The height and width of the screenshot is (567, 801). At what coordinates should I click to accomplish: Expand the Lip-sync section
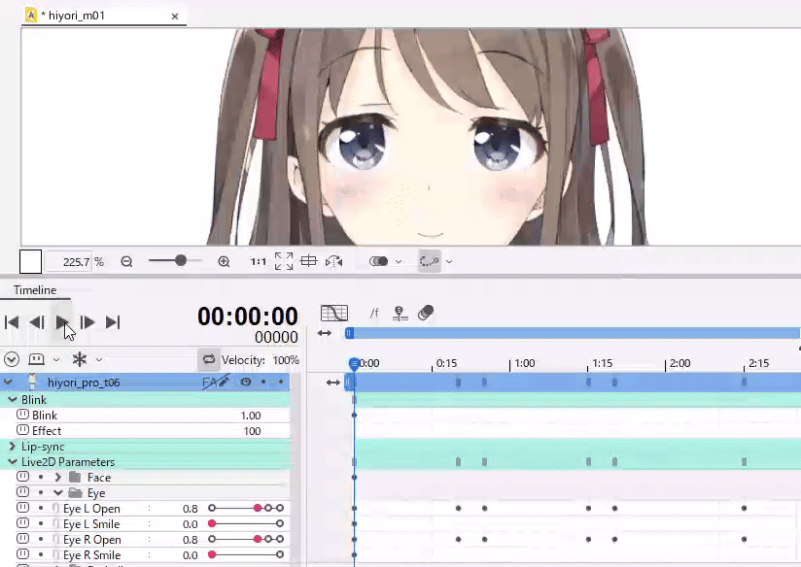coord(13,447)
